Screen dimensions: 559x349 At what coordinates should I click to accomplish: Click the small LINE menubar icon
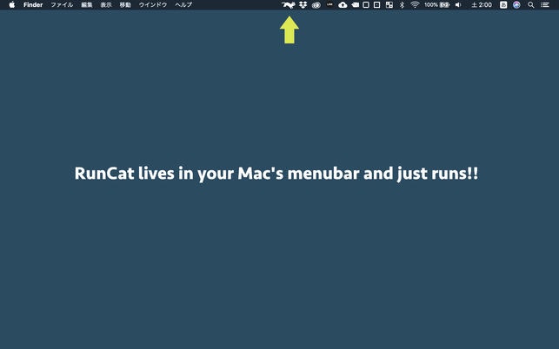(329, 4)
